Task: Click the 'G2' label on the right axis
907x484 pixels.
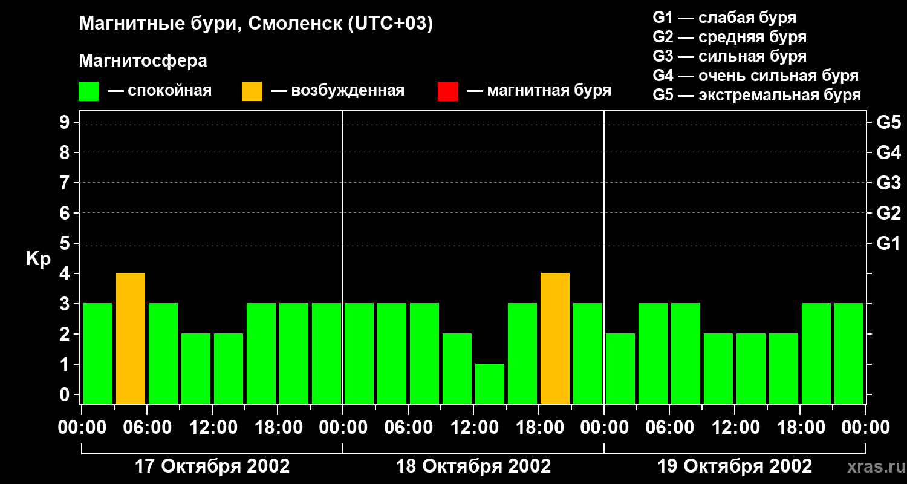Action: click(888, 213)
